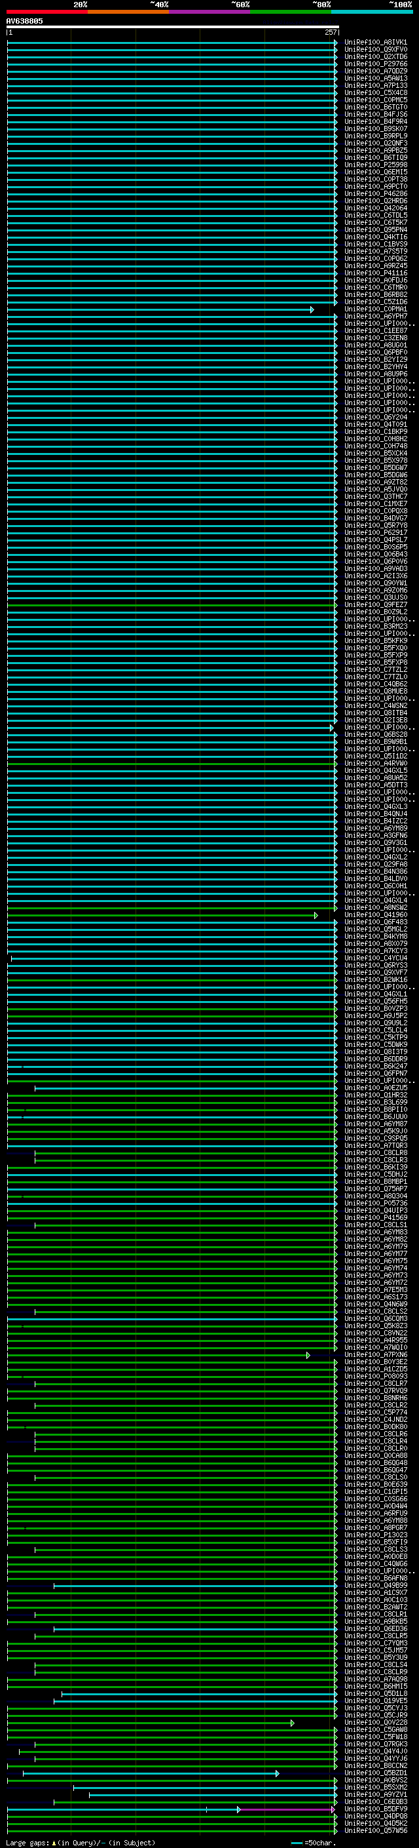Image resolution: width=419 pixels, height=1848 pixels.
Task: Click the shortened cyan alignment bar for C0PM41
Action: click(x=160, y=310)
